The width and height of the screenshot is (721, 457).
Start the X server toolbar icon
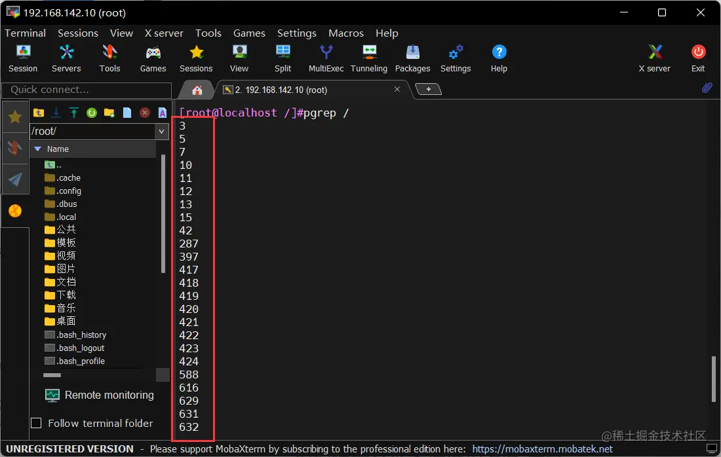click(654, 59)
